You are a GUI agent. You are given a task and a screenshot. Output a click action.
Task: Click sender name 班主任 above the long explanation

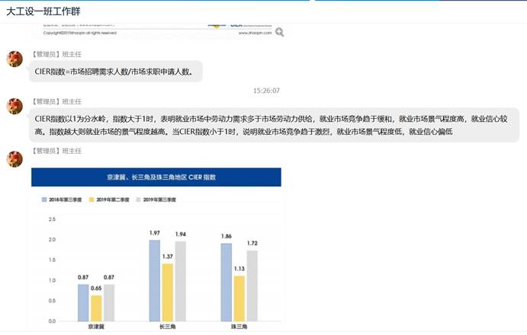pyautogui.click(x=72, y=101)
